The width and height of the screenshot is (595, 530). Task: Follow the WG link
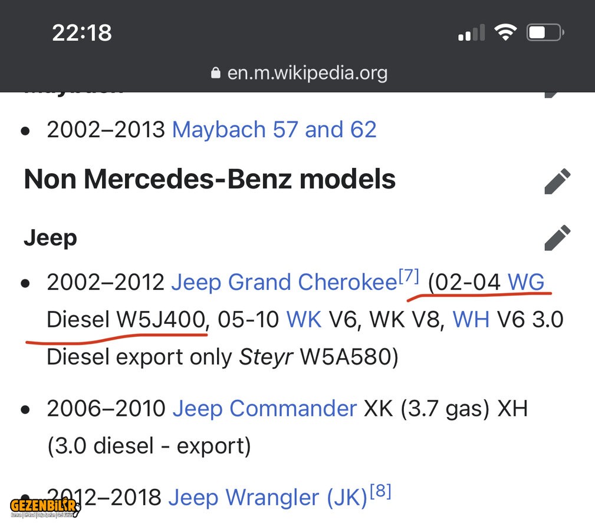click(525, 283)
